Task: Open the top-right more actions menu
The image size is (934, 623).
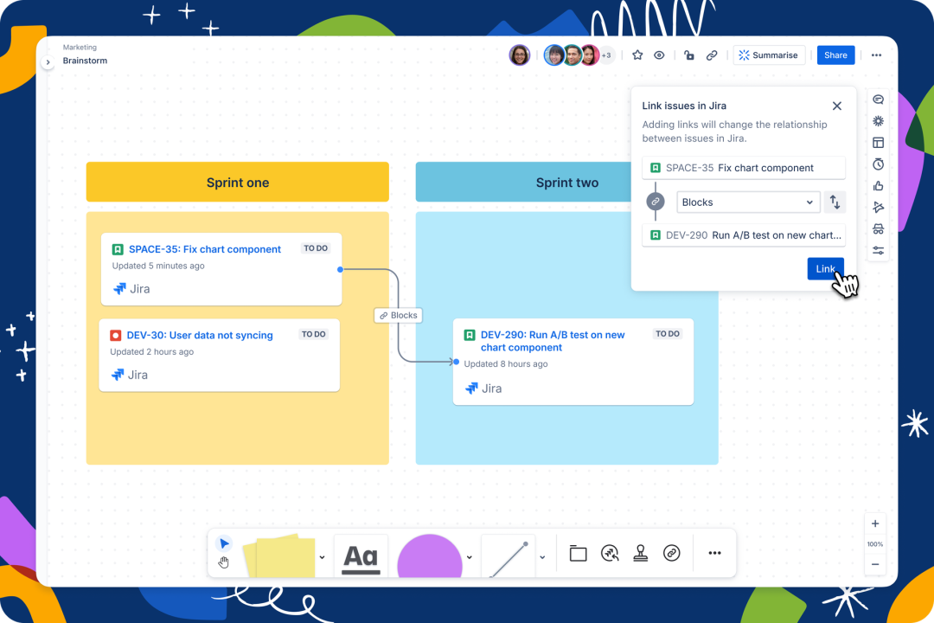Action: coord(876,55)
